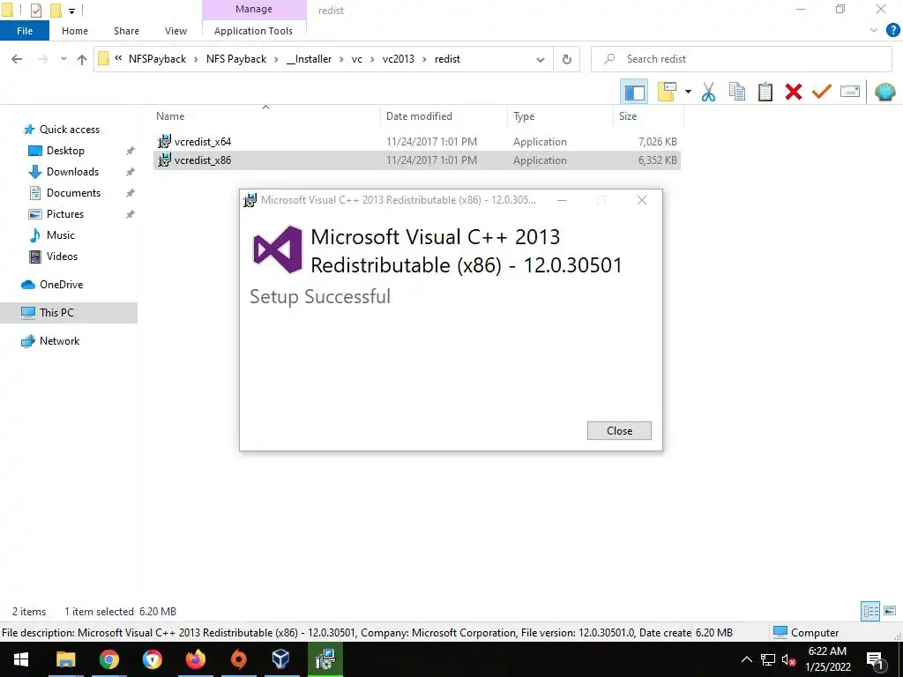Launch Firefox from taskbar
This screenshot has width=903, height=677.
coord(195,659)
